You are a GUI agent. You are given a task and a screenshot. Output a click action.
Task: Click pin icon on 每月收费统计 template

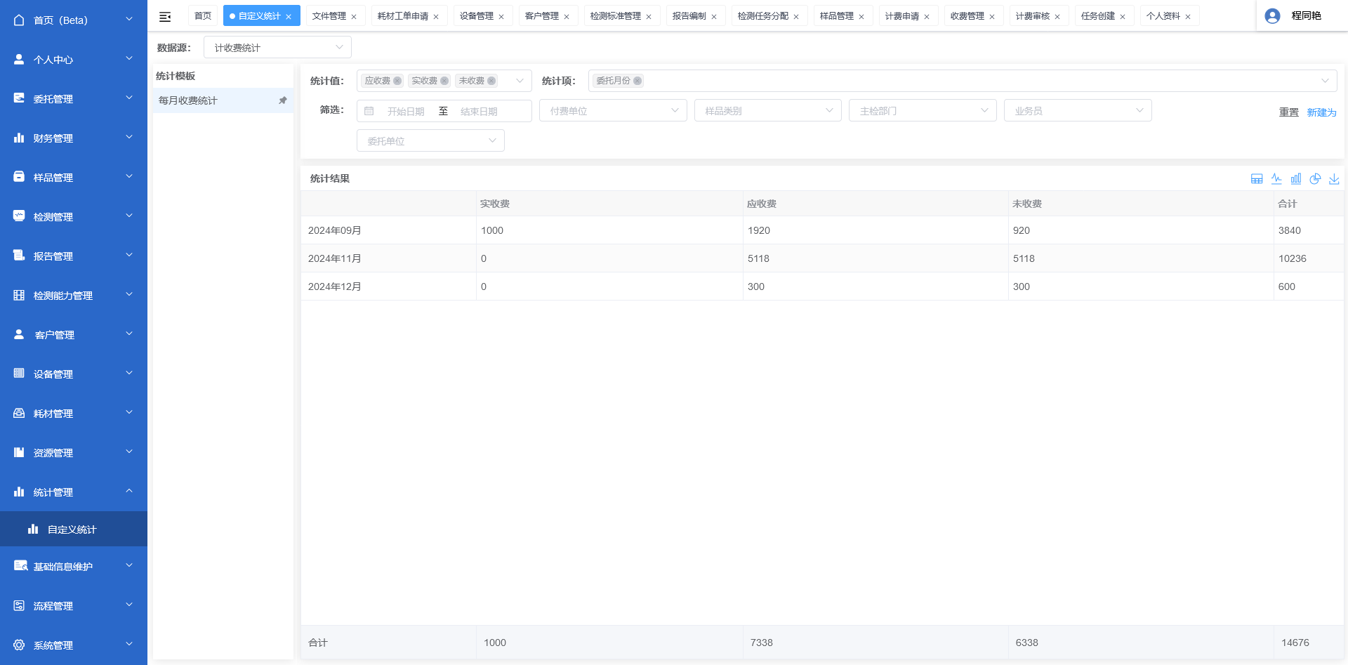click(283, 100)
